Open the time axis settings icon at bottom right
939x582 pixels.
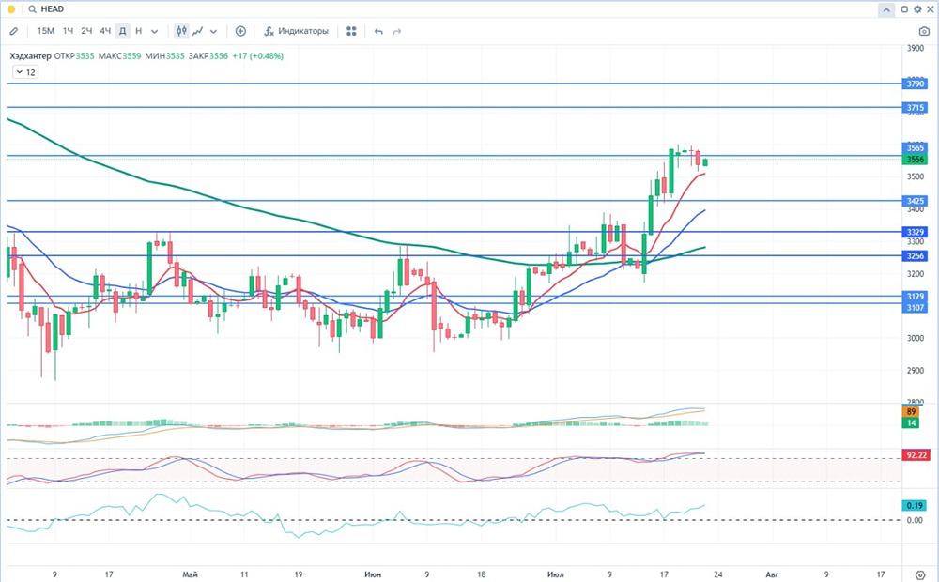coord(920,574)
